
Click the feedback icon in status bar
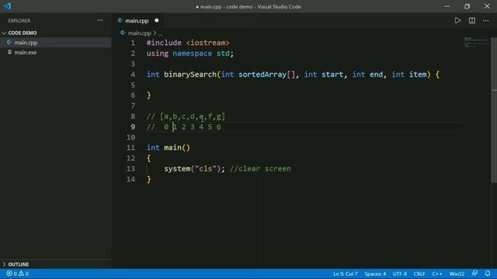tap(474, 274)
